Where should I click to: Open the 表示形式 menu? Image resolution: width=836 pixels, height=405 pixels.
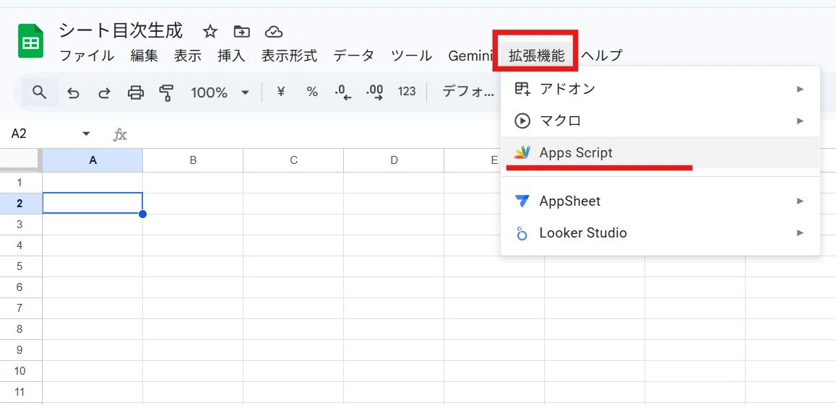pyautogui.click(x=289, y=56)
